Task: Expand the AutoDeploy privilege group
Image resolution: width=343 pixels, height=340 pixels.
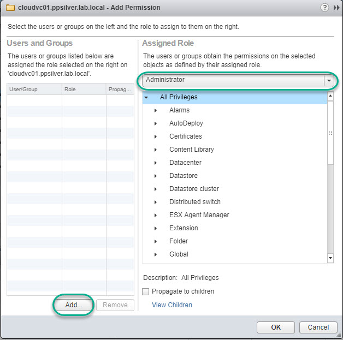Action: coord(156,123)
